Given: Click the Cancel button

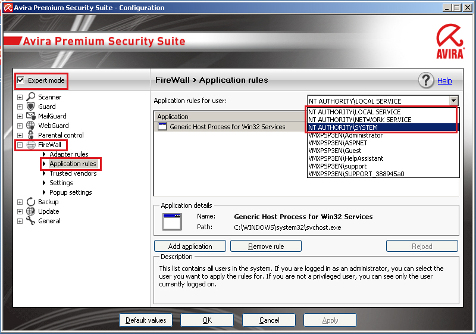Looking at the screenshot, I should coord(269,320).
